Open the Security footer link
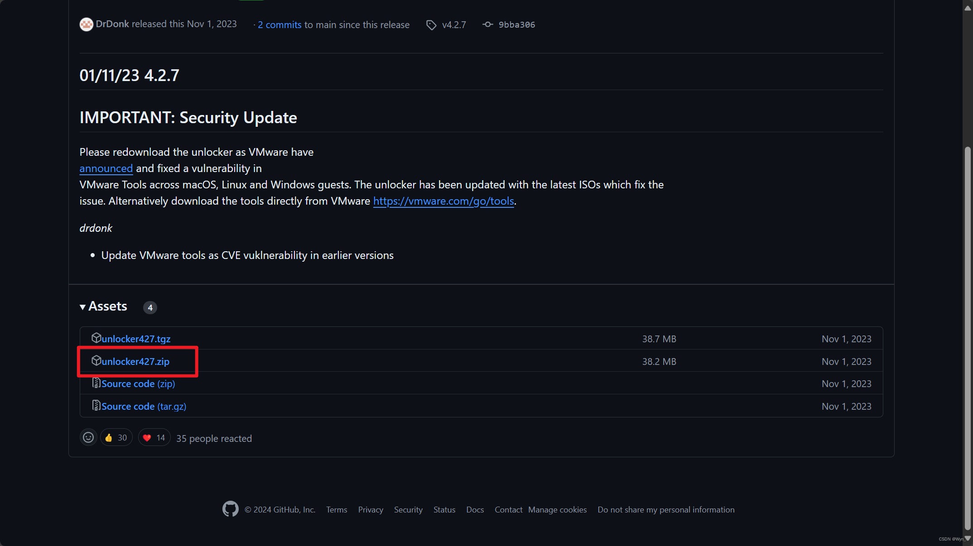The width and height of the screenshot is (973, 546). (408, 509)
